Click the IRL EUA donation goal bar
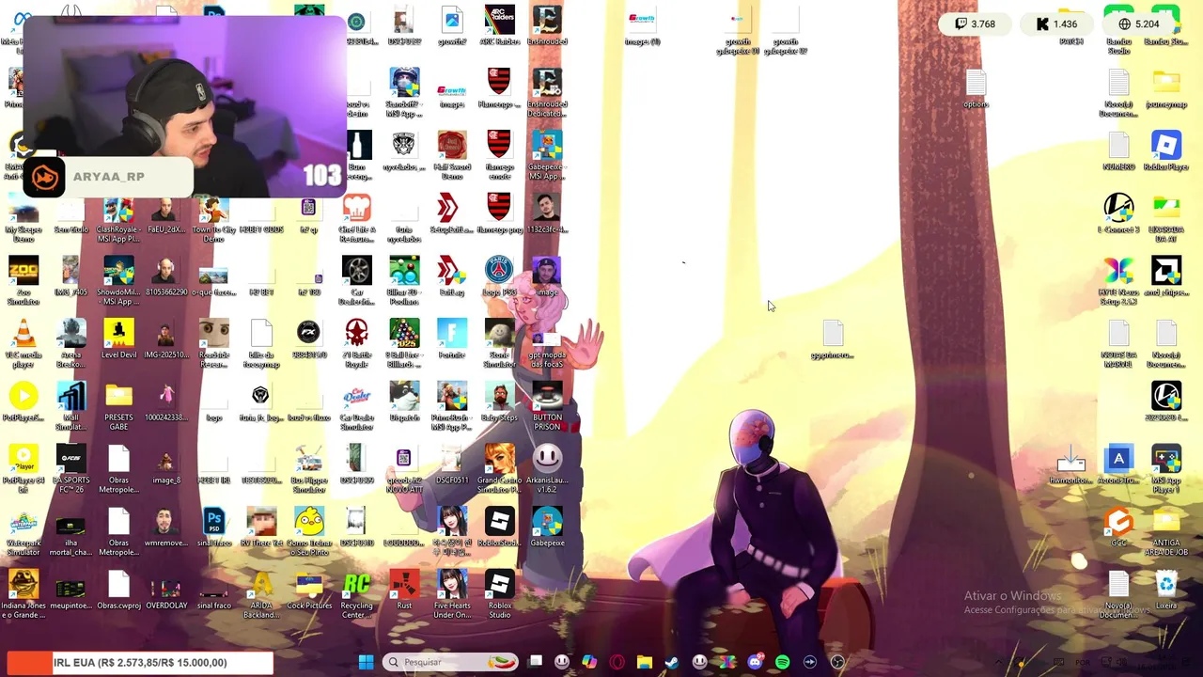This screenshot has height=677, width=1203. pyautogui.click(x=139, y=663)
